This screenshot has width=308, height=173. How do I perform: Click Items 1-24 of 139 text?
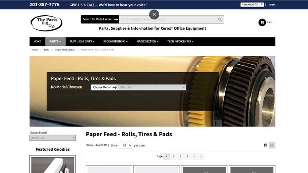(x=96, y=145)
